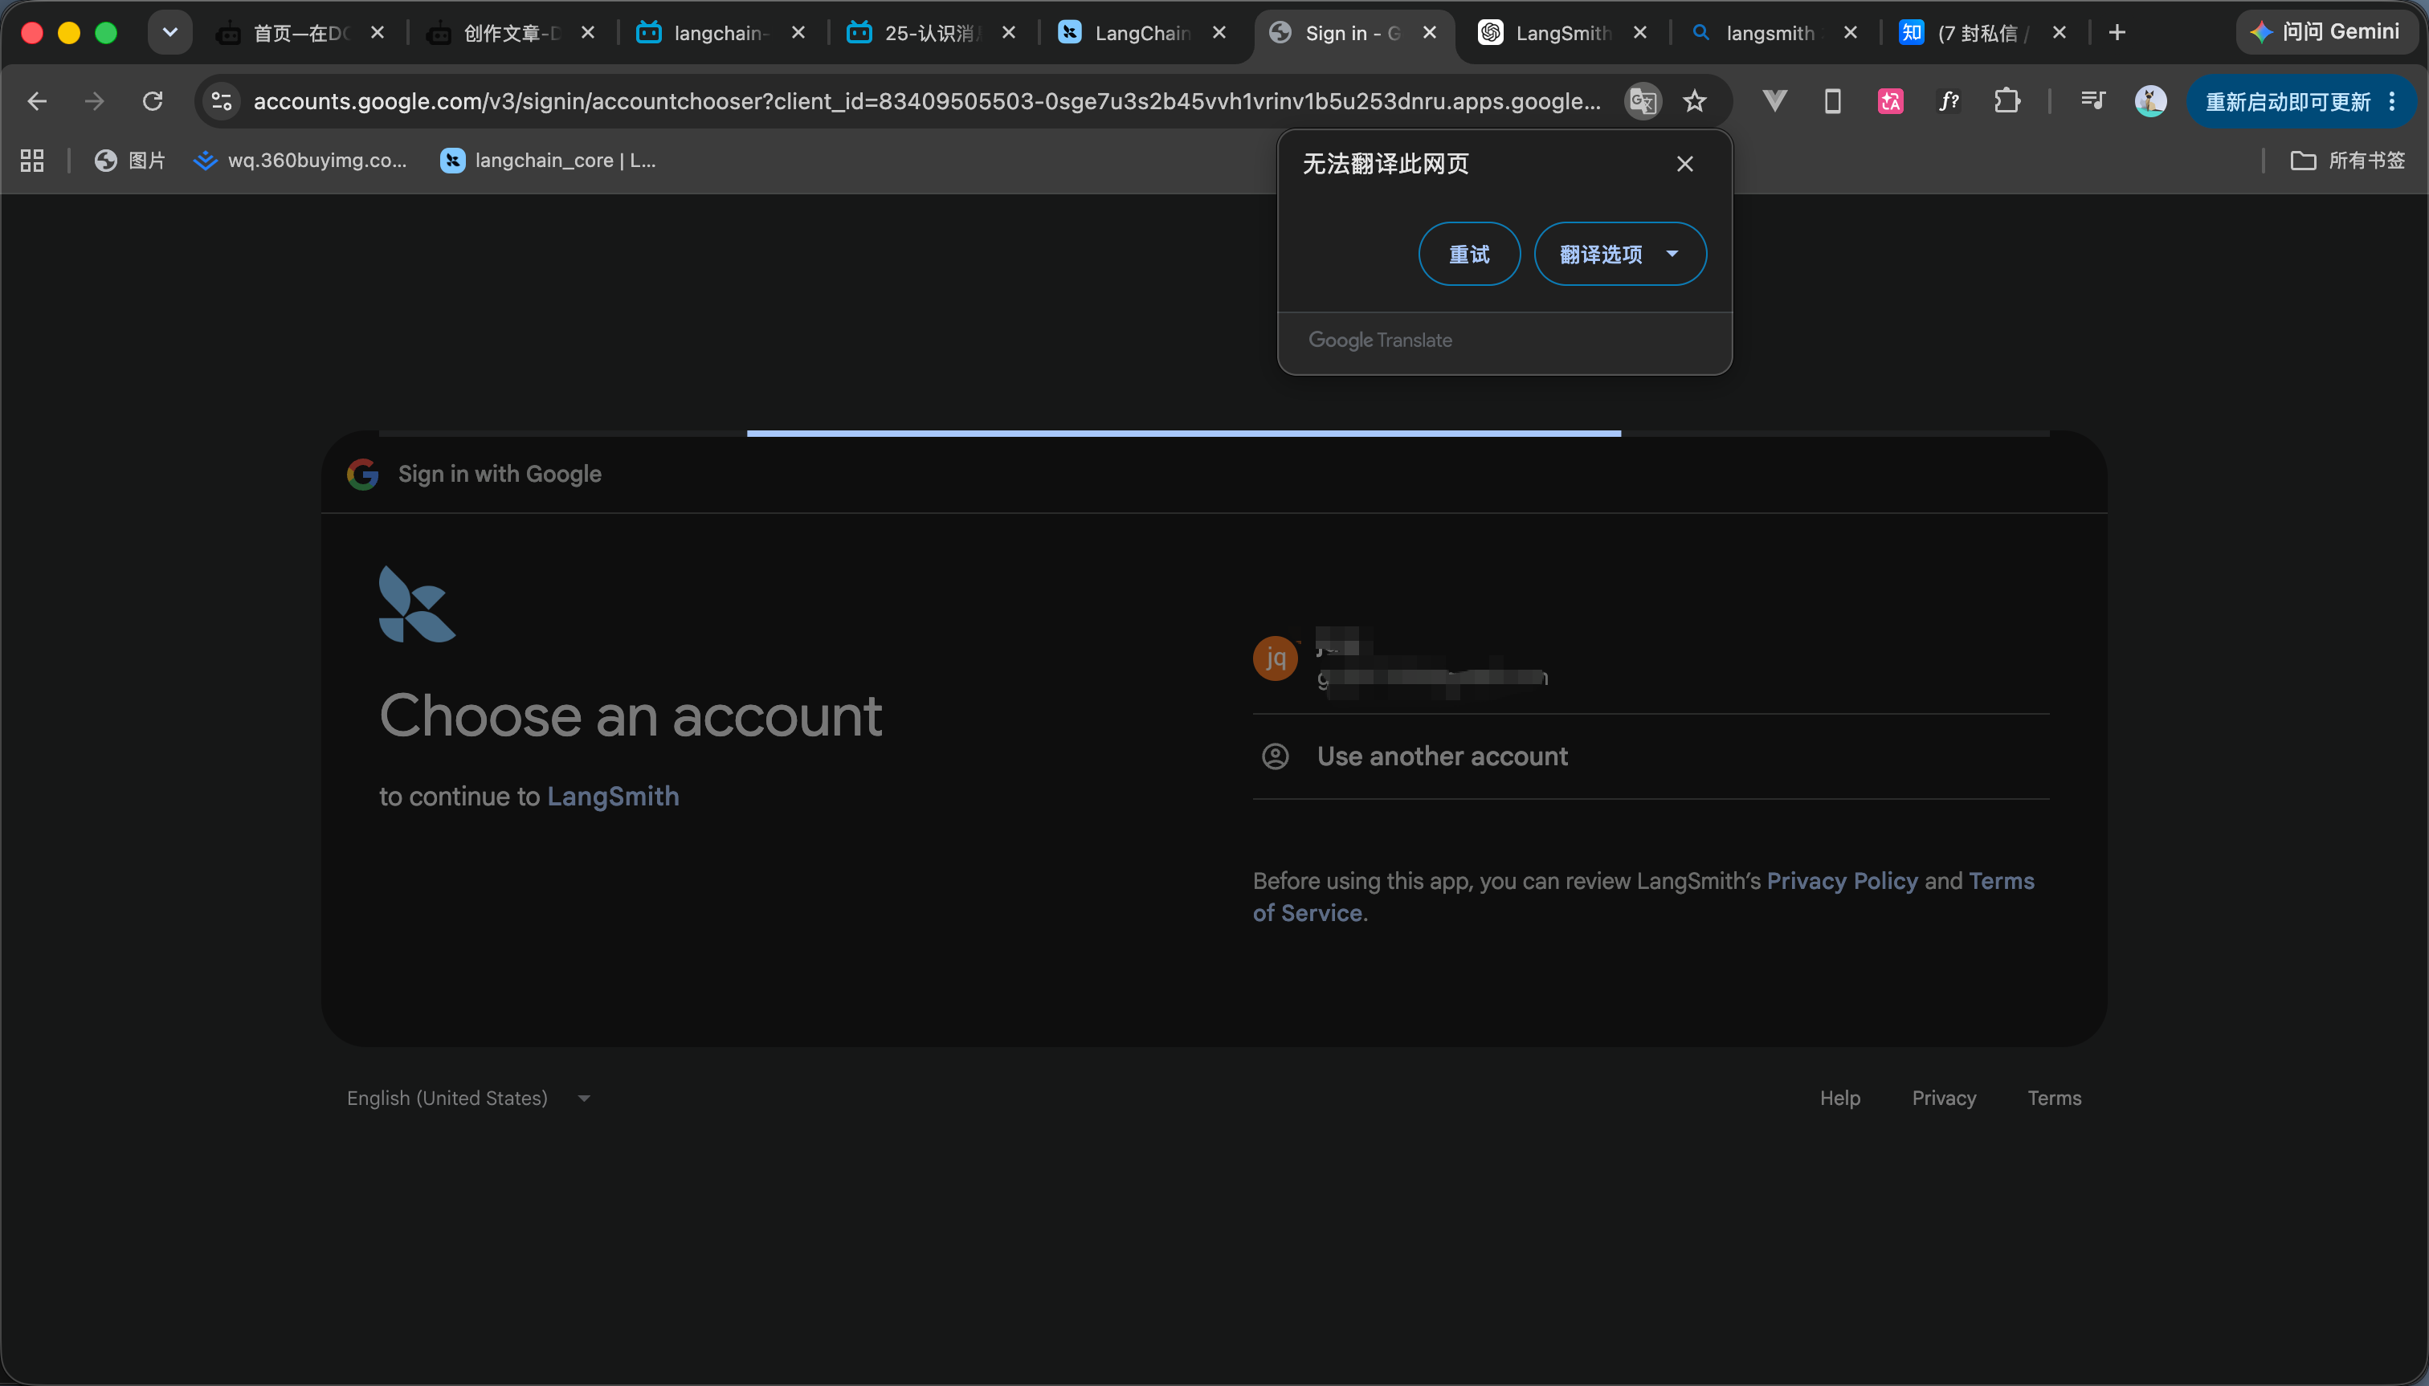The image size is (2429, 1386).
Task: Click the Google Translate icon in address bar
Action: (x=1643, y=101)
